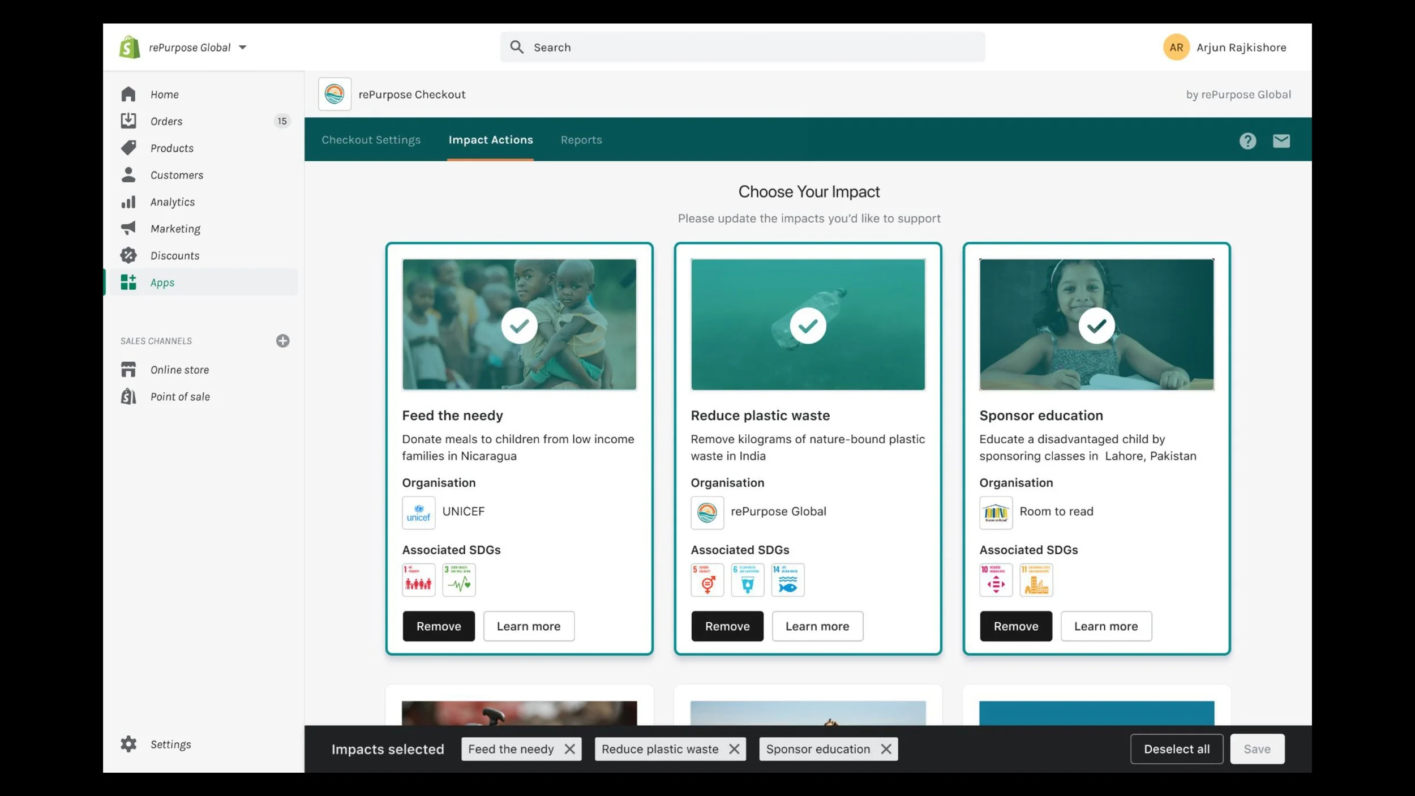
Task: Open Settings gear in sidebar
Action: pos(129,744)
